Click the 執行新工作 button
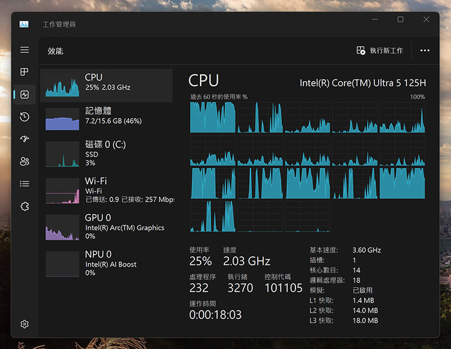 pyautogui.click(x=380, y=51)
